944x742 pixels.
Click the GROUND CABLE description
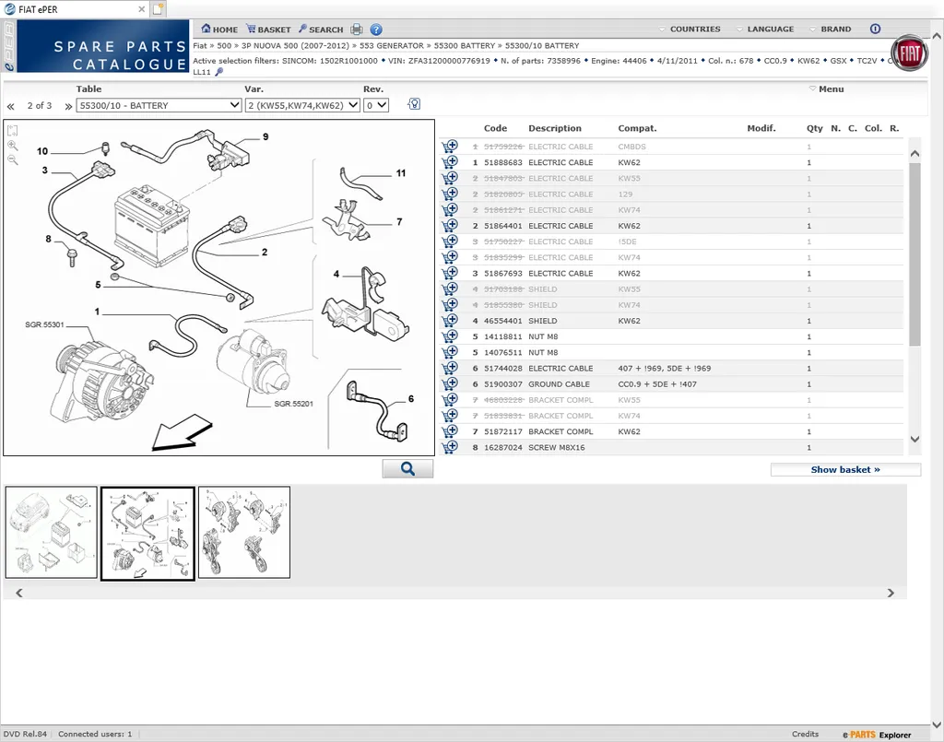pos(559,384)
